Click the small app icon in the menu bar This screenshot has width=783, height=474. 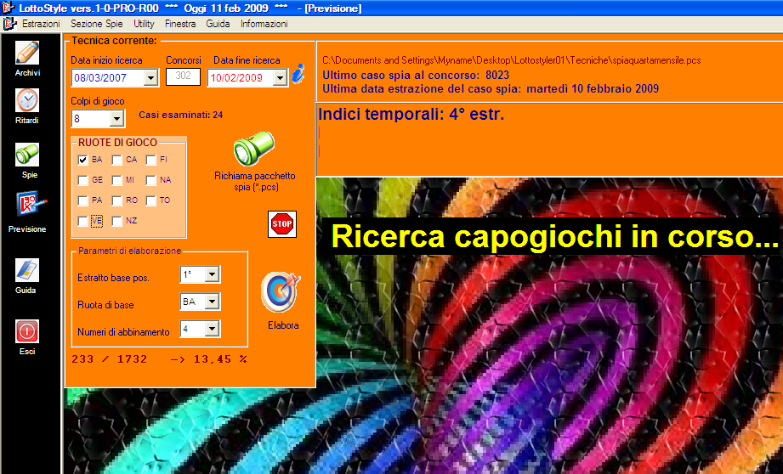[x=9, y=24]
